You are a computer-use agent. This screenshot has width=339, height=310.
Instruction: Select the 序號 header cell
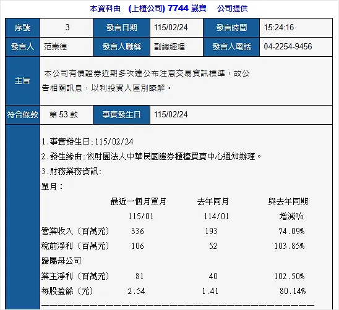22,28
